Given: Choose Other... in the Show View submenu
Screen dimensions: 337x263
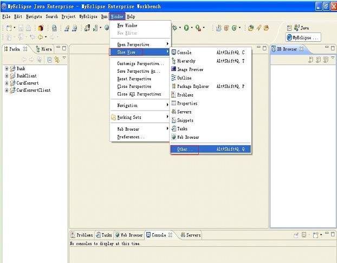Looking at the screenshot, I should coord(185,149).
